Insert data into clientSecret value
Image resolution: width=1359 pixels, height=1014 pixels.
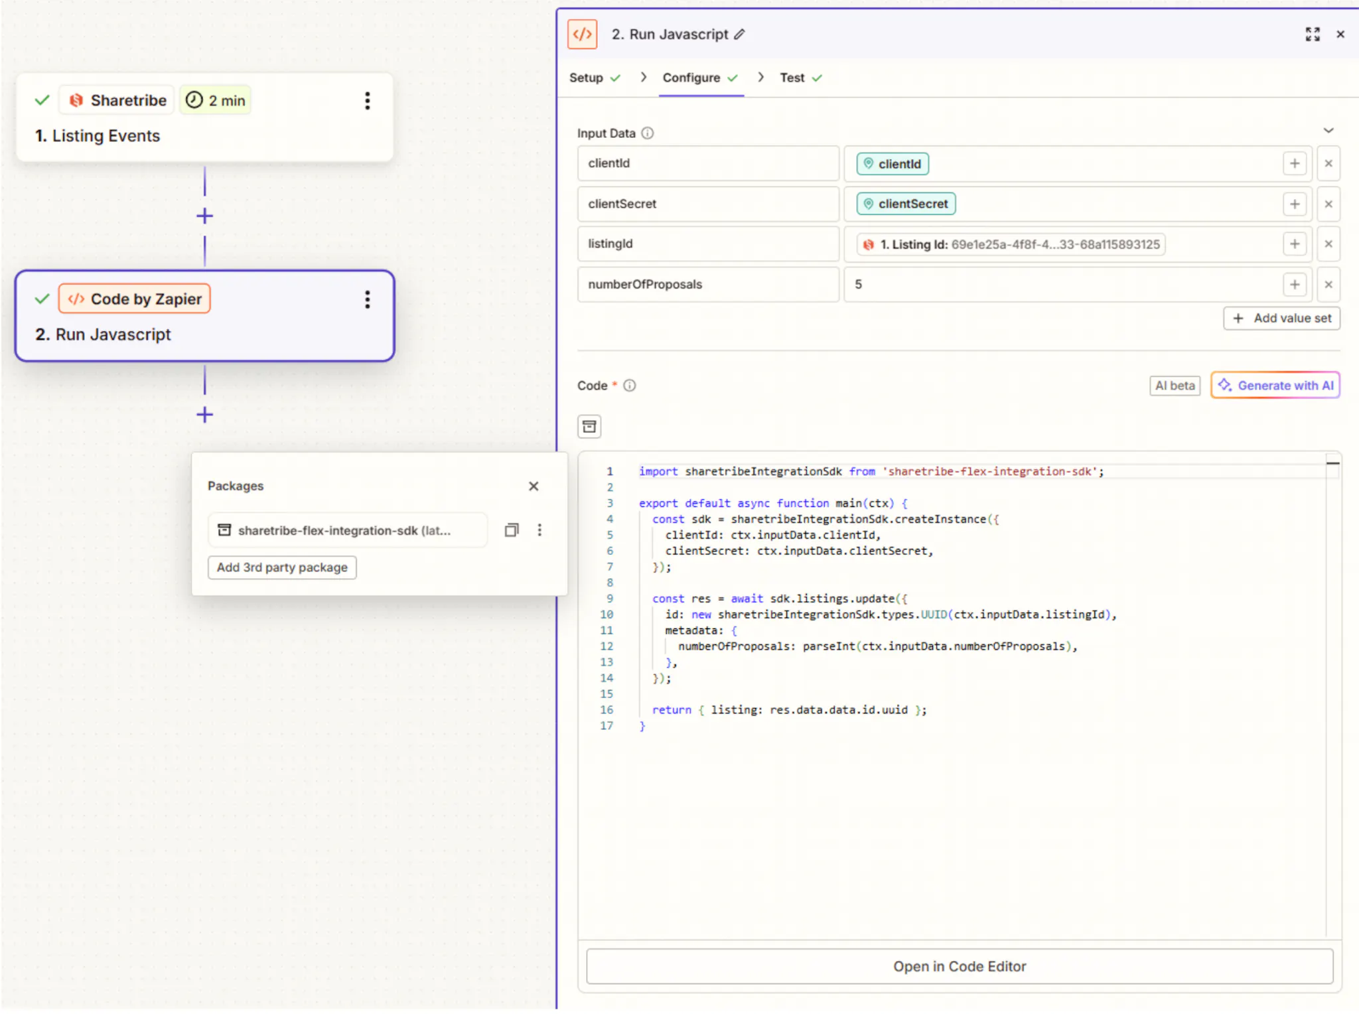click(x=1294, y=204)
